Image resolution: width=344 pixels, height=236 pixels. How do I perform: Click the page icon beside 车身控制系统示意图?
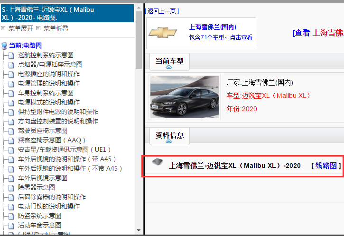tap(11, 93)
